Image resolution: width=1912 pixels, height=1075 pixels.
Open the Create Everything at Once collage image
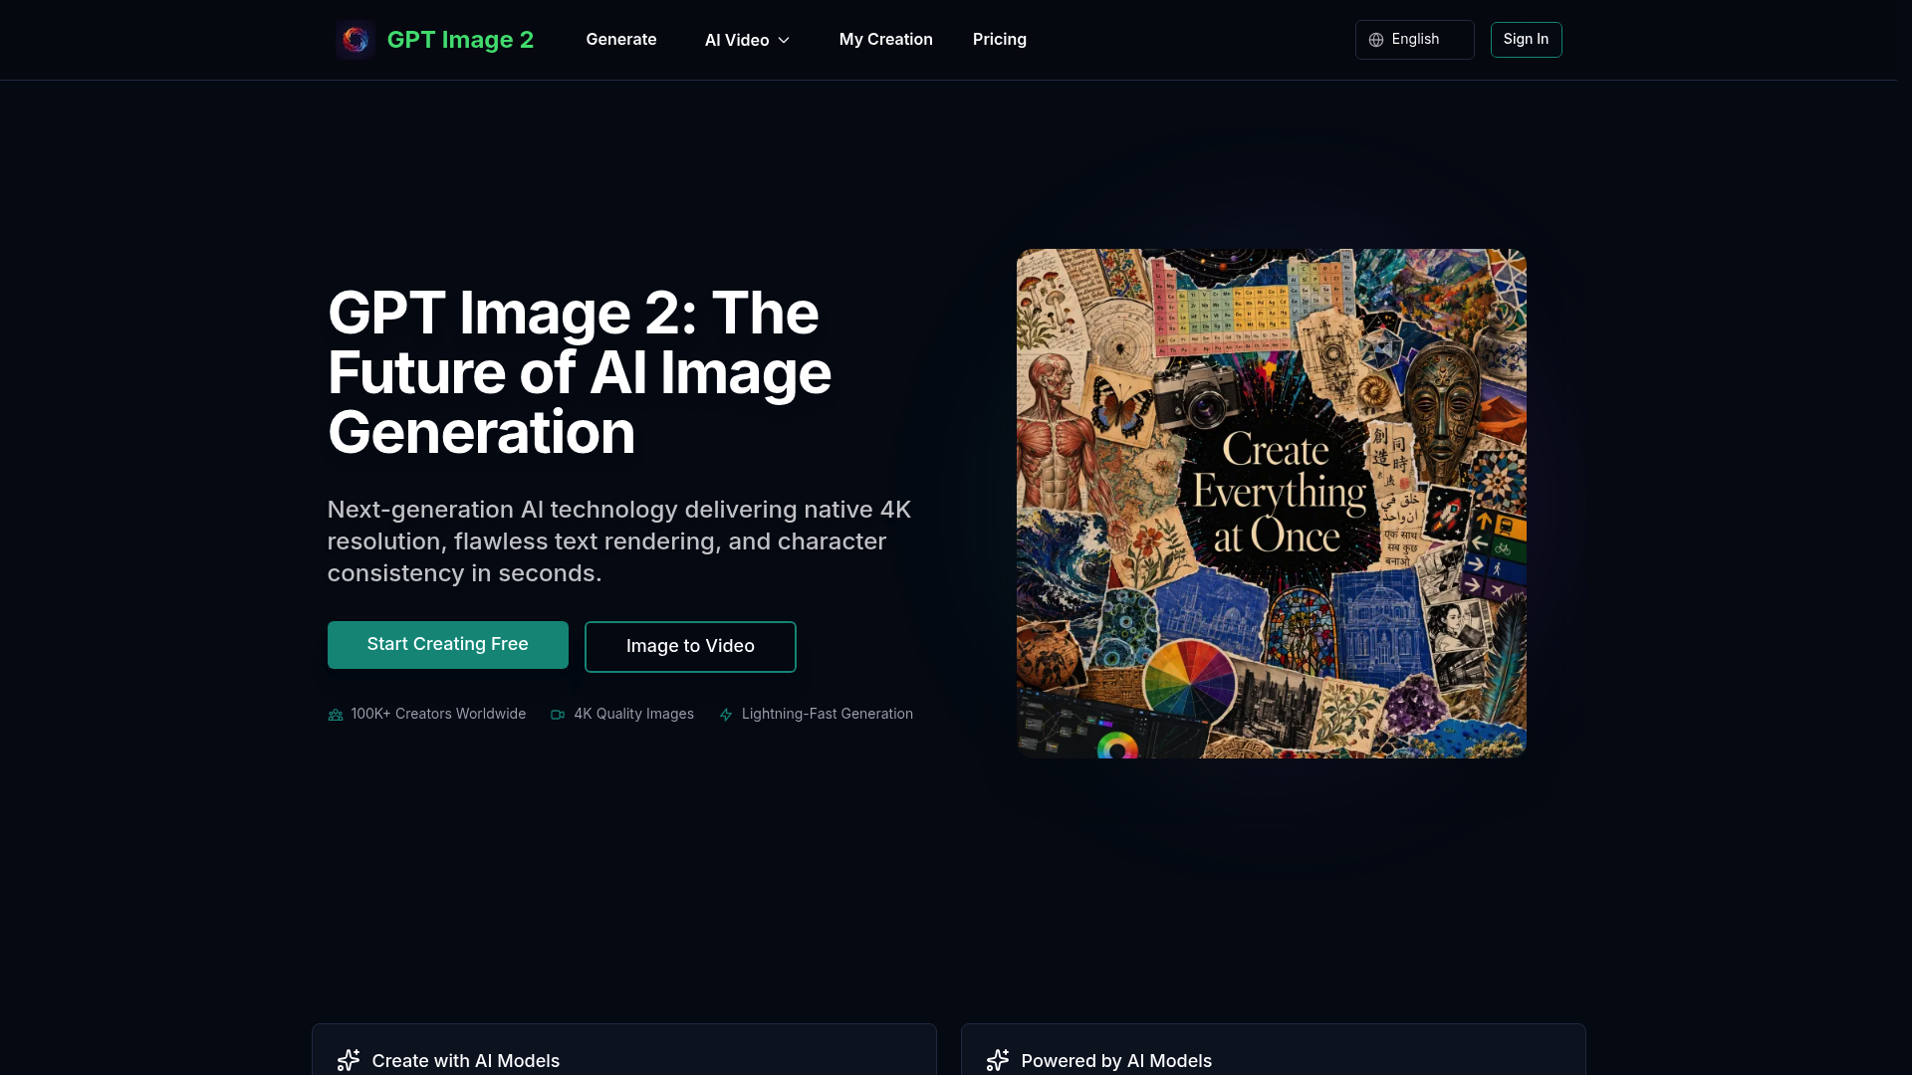pos(1272,504)
